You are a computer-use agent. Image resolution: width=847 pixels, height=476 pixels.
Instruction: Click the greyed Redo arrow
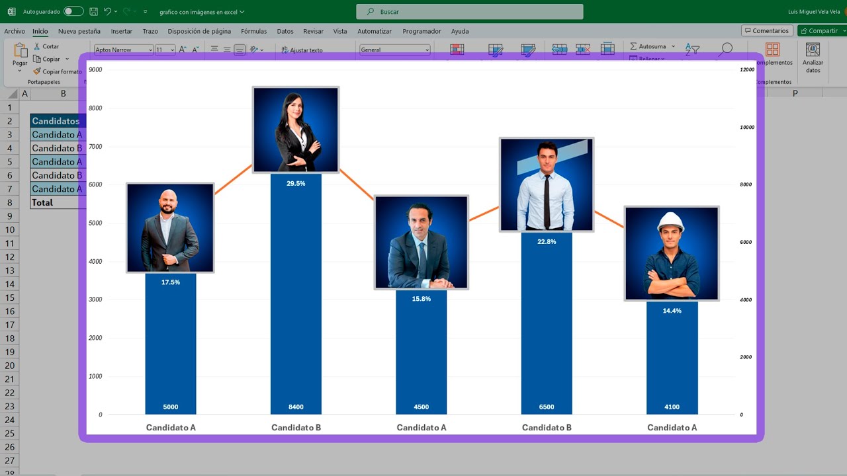click(126, 11)
